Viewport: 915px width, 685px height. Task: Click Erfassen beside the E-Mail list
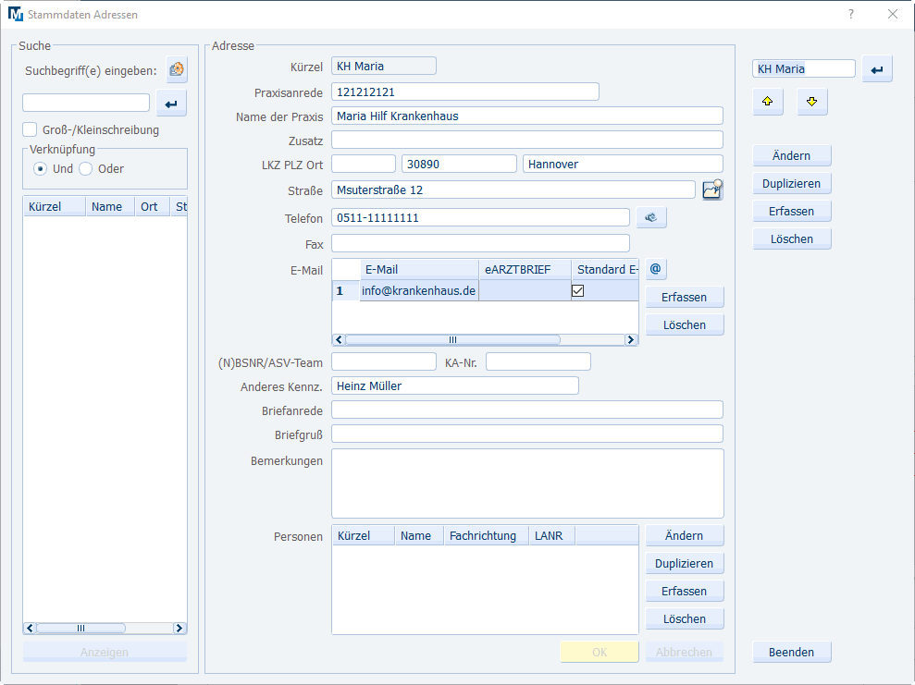click(684, 297)
